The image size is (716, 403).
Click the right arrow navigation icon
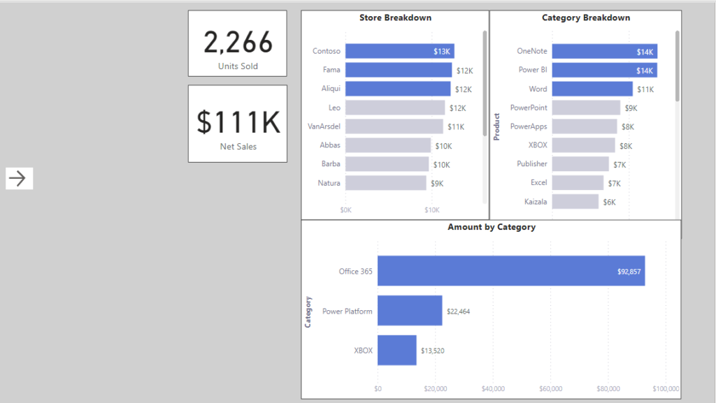coord(18,178)
